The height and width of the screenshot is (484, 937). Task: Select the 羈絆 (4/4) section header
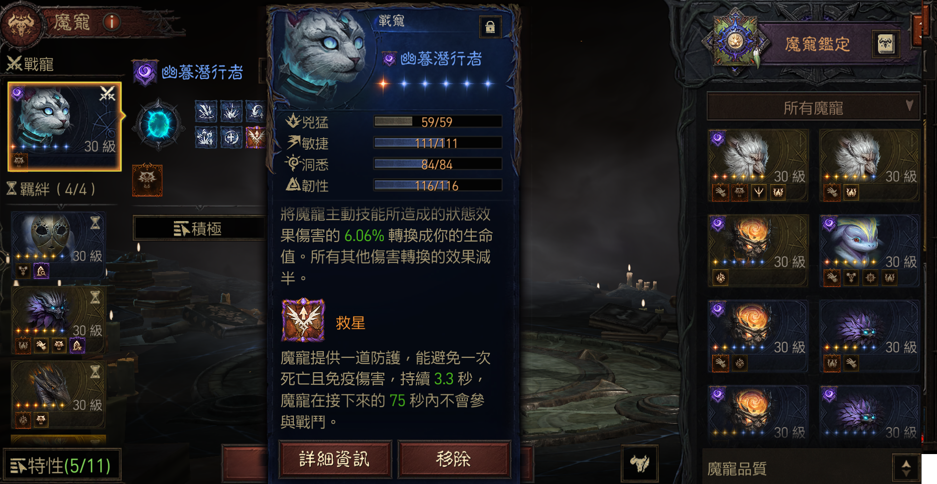[51, 189]
